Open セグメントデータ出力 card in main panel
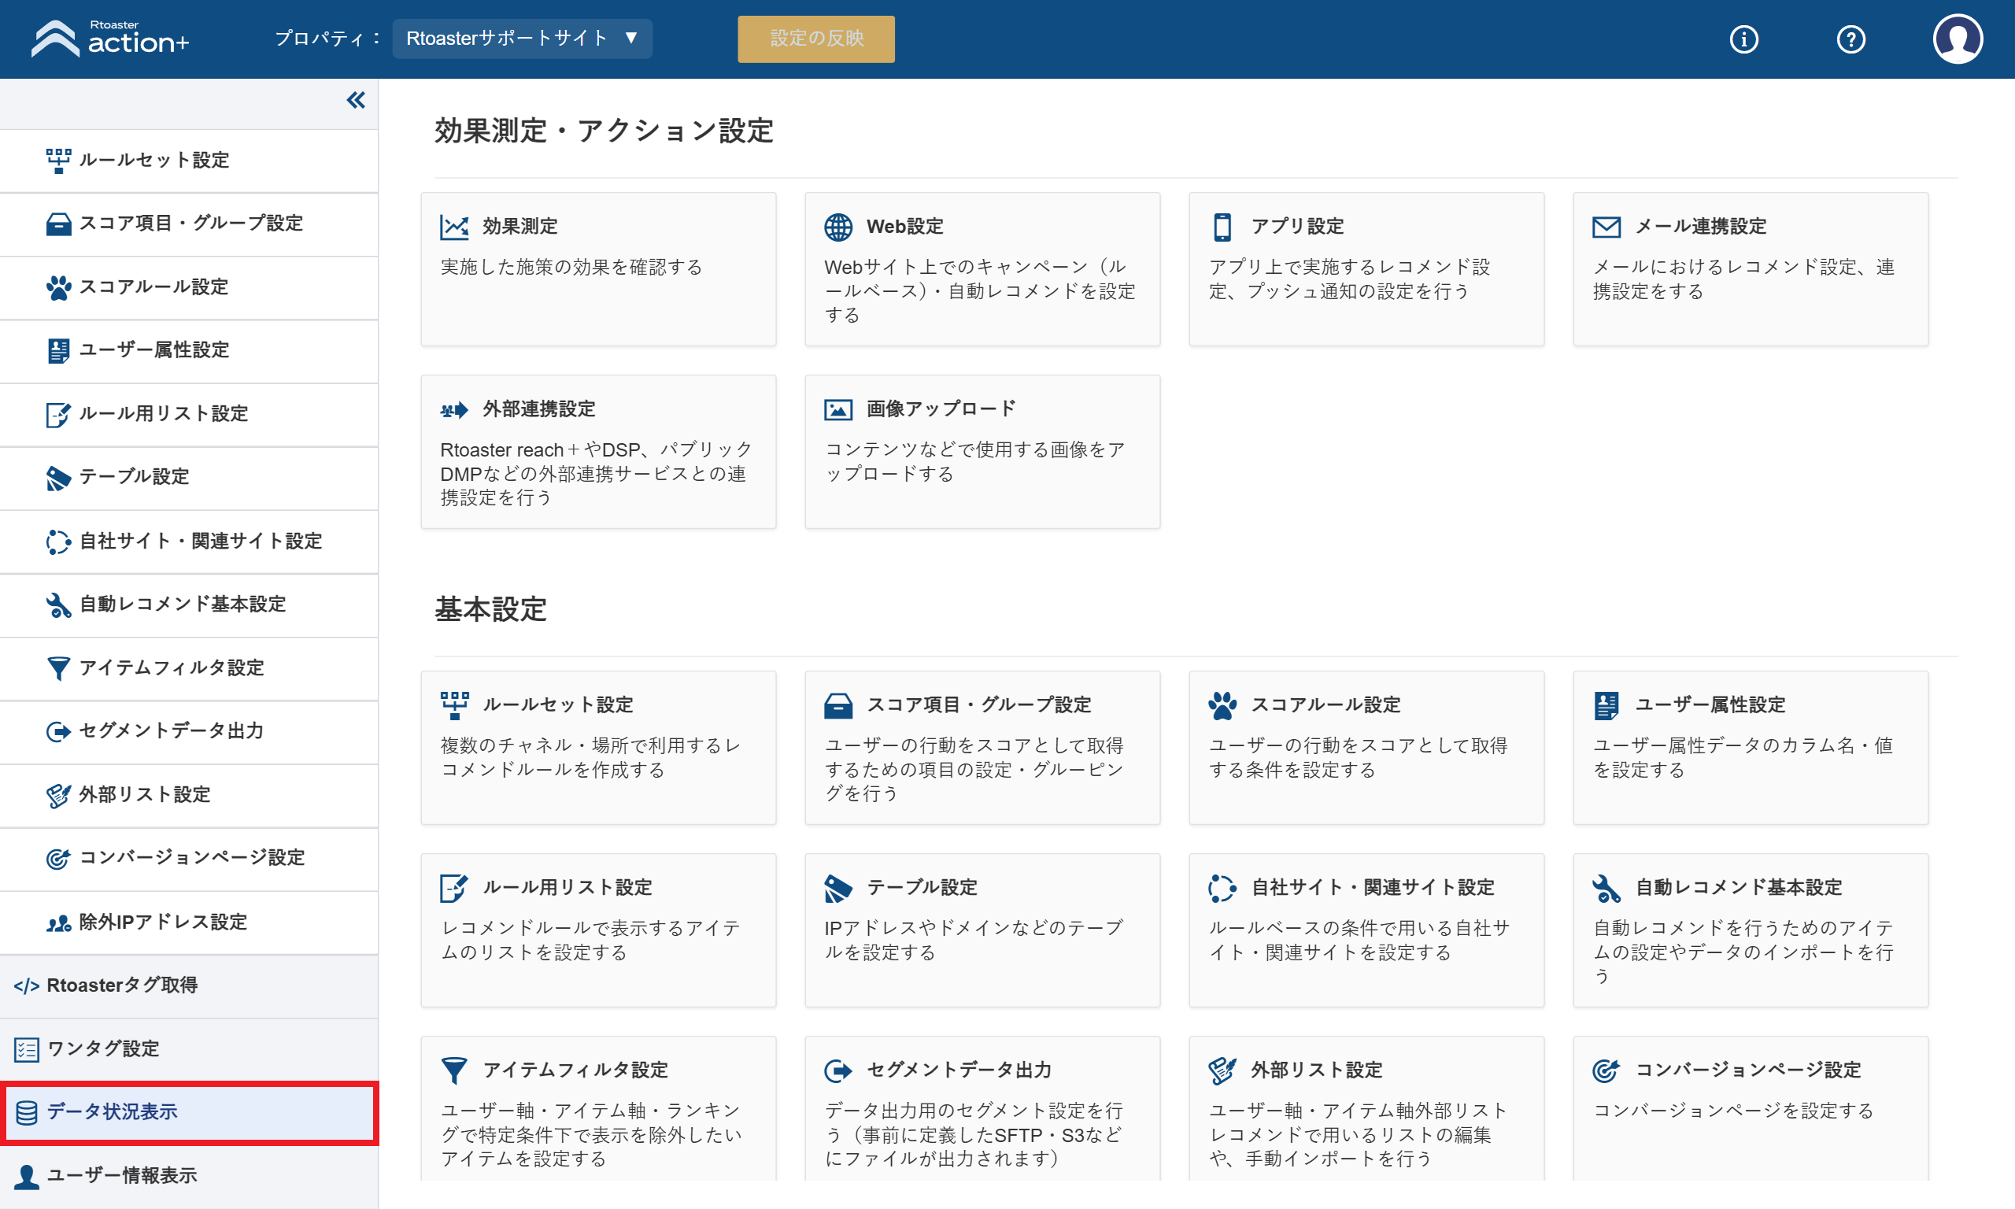Image resolution: width=2015 pixels, height=1209 pixels. (x=982, y=1109)
